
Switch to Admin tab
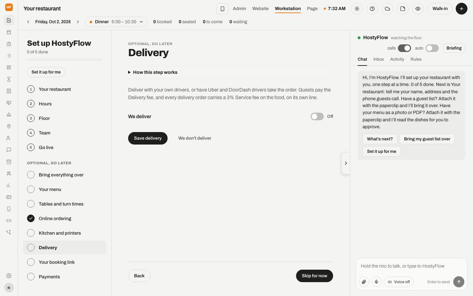point(239,9)
